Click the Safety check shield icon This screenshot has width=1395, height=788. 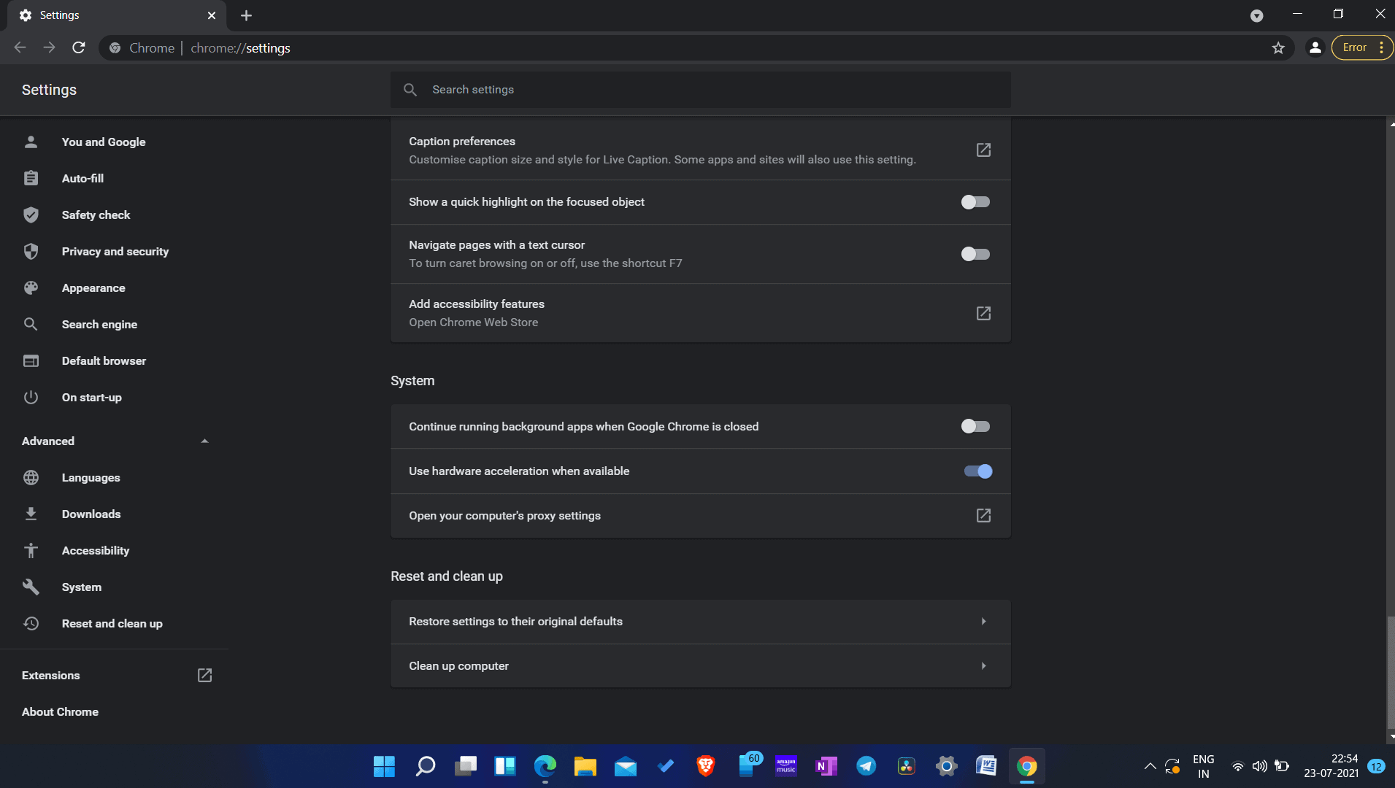tap(31, 215)
